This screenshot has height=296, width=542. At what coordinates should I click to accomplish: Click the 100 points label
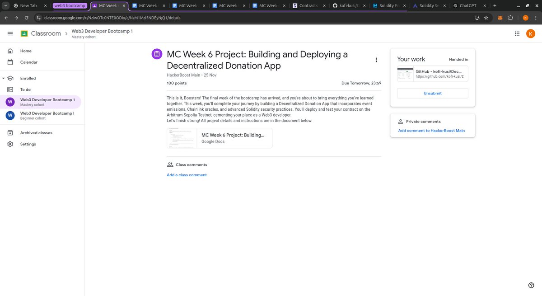pos(177,83)
